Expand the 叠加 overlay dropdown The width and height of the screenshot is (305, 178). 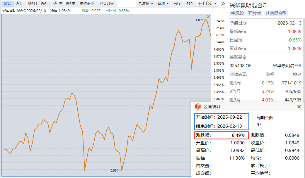[x=163, y=4]
